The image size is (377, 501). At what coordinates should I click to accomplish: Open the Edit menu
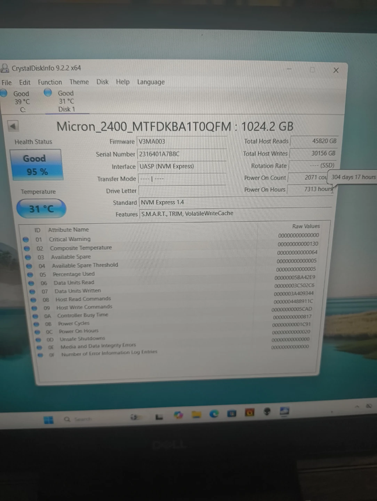click(25, 82)
